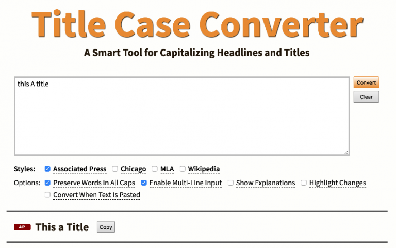Clear the input text box

coord(366,97)
